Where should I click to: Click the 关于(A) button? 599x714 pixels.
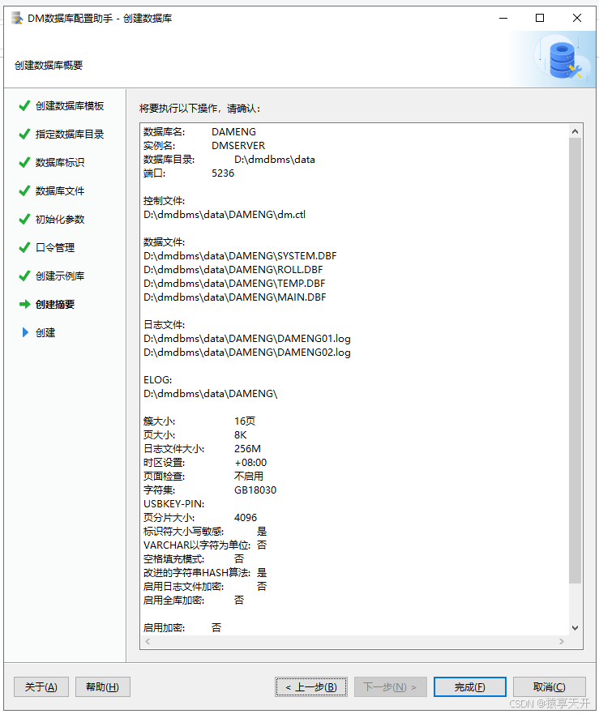pyautogui.click(x=41, y=686)
